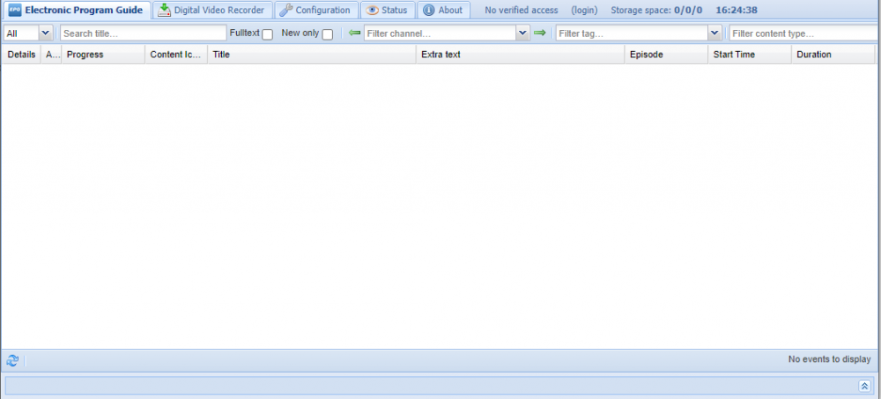Click the Details column header
This screenshot has height=399, width=881.
21,55
